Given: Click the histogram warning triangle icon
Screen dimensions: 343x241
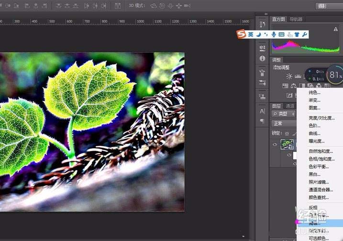Looking at the screenshot, I should (x=336, y=30).
